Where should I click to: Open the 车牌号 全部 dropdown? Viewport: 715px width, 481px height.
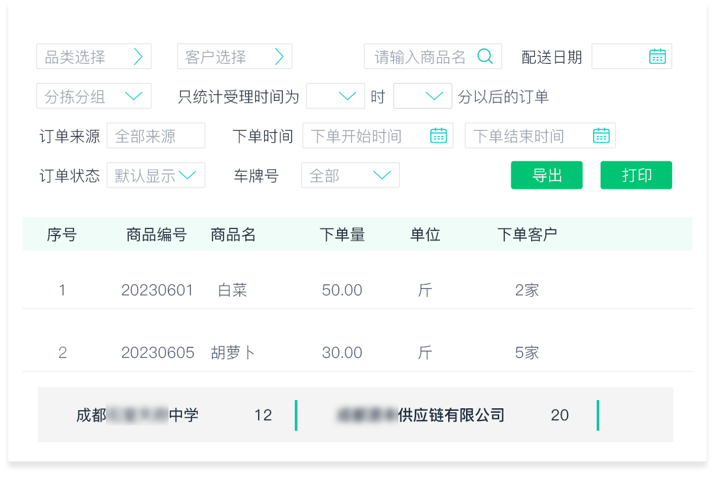click(x=381, y=175)
